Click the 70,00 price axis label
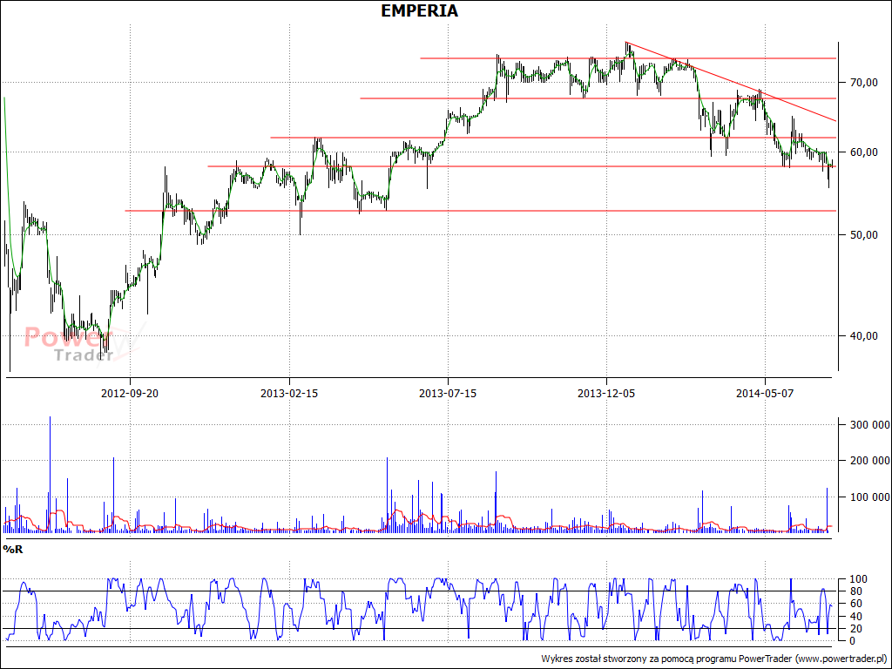This screenshot has width=892, height=669. pyautogui.click(x=863, y=83)
